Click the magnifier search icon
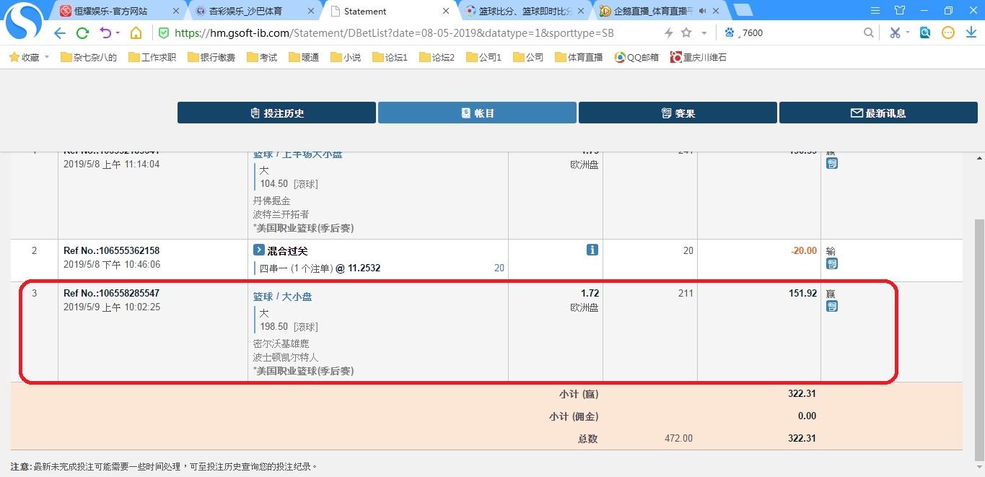 [x=869, y=33]
